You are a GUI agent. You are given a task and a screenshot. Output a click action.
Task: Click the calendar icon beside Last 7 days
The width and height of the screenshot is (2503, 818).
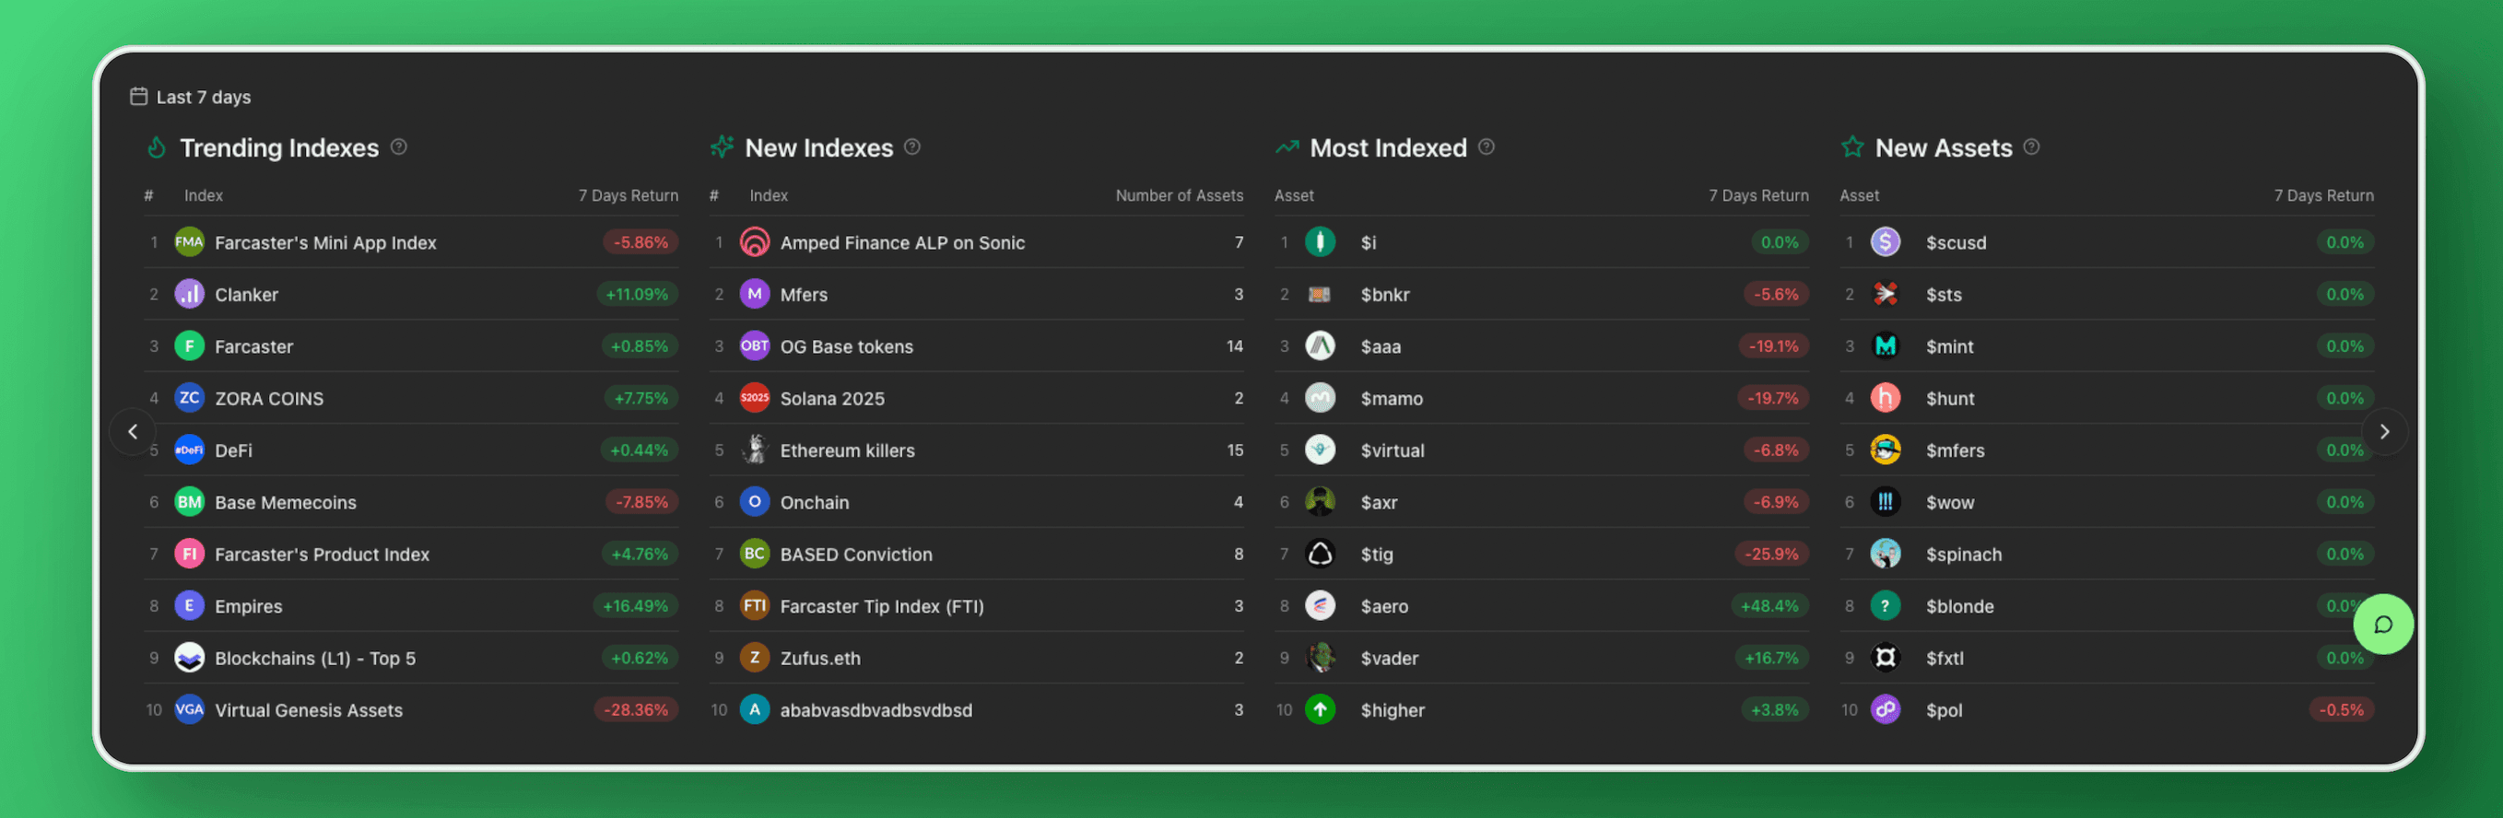(139, 96)
